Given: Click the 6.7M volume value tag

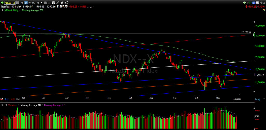Looking at the screenshot, I should 257,117.
